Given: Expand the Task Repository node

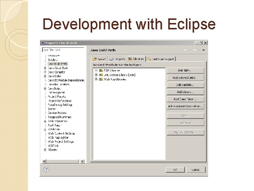Looking at the screenshot, I should click(x=45, y=121).
